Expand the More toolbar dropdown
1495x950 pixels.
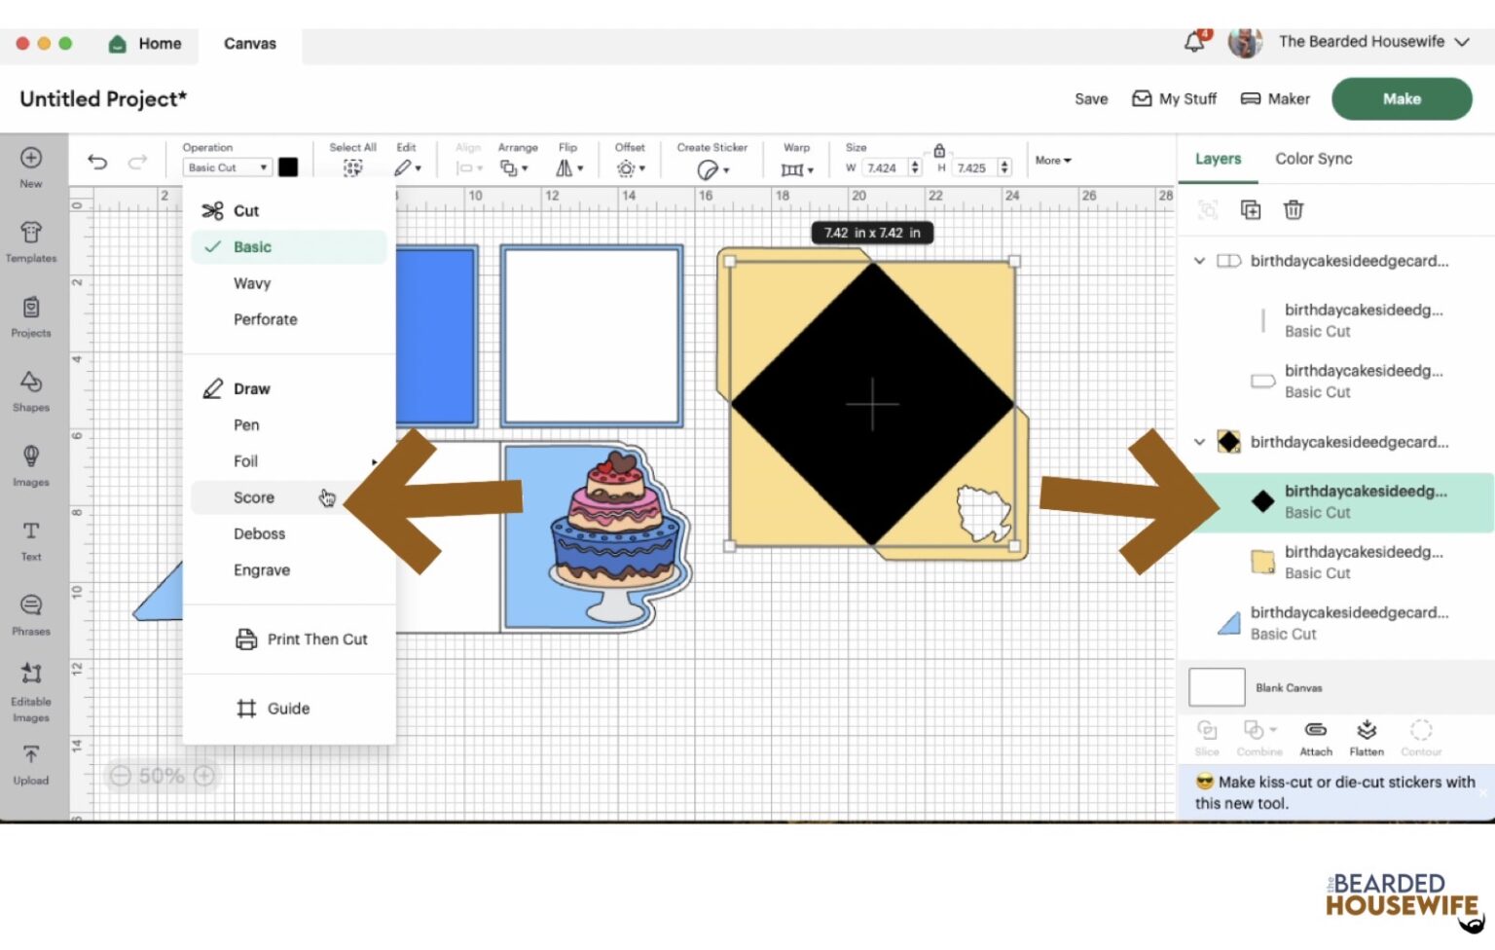pyautogui.click(x=1052, y=161)
